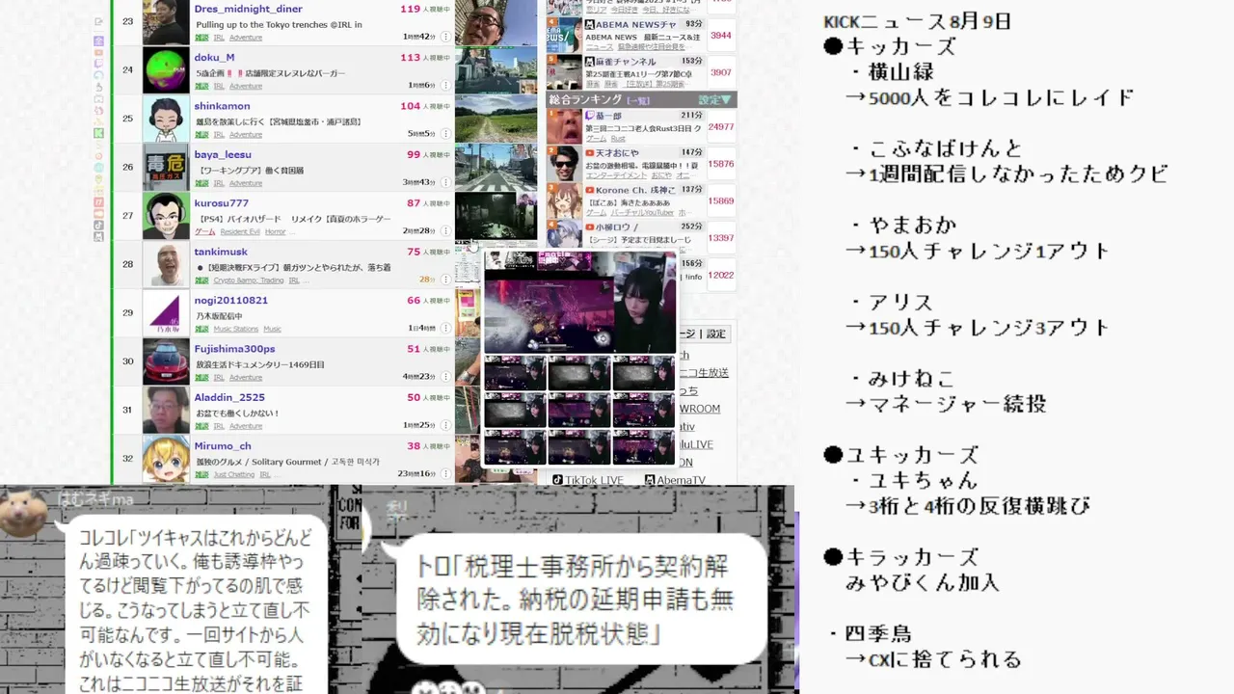This screenshot has width=1234, height=694.
Task: Click the TikTok LIVE link
Action: 587,480
